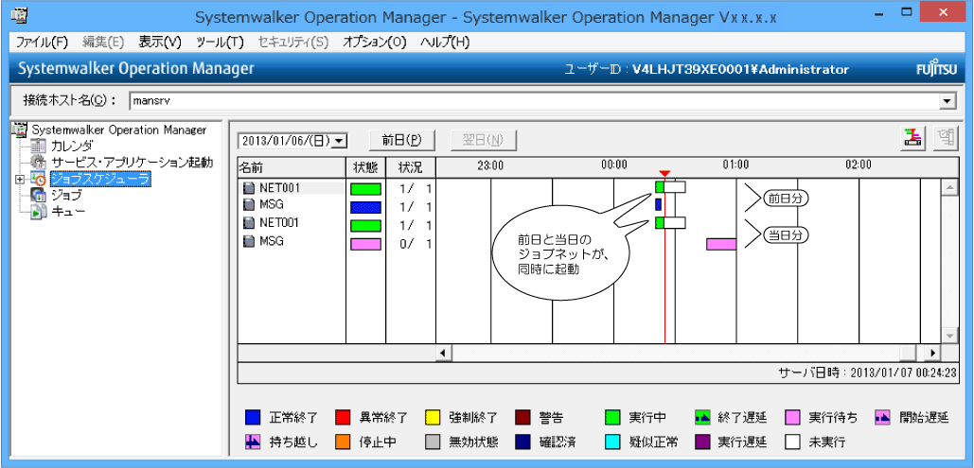Click the 異常終了 red legend swatch
Image resolution: width=974 pixels, height=468 pixels.
coord(343,417)
